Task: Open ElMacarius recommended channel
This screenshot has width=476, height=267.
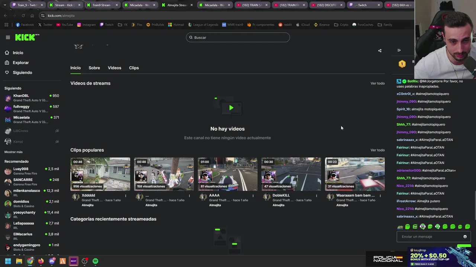Action: 32,236
